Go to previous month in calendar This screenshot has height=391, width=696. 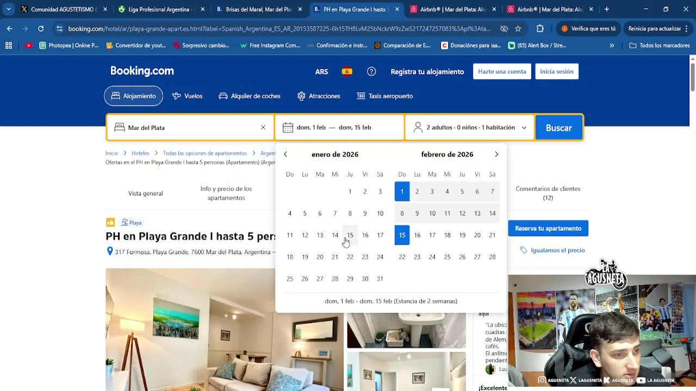point(285,155)
